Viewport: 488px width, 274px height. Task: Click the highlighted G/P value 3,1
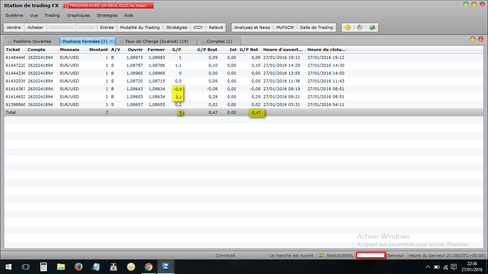(178, 97)
